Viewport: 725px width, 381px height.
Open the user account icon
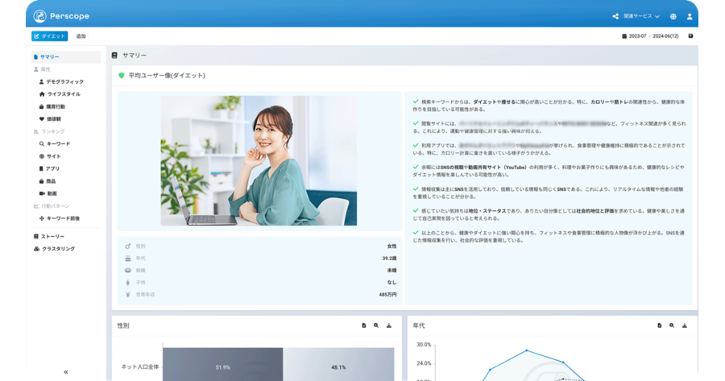(x=690, y=16)
